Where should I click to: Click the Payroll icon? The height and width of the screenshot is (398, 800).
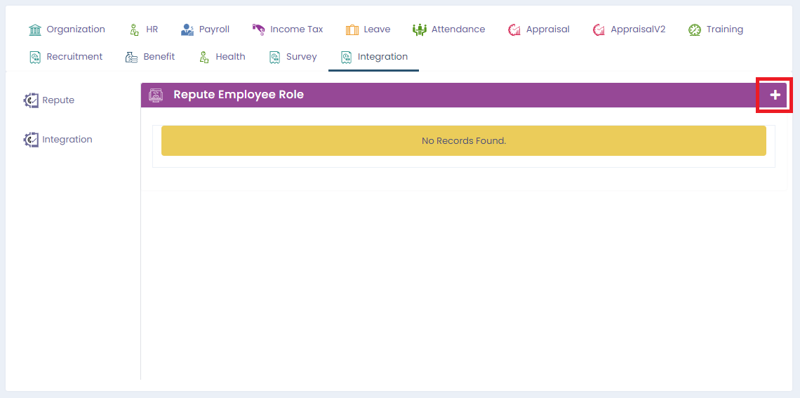pyautogui.click(x=187, y=29)
